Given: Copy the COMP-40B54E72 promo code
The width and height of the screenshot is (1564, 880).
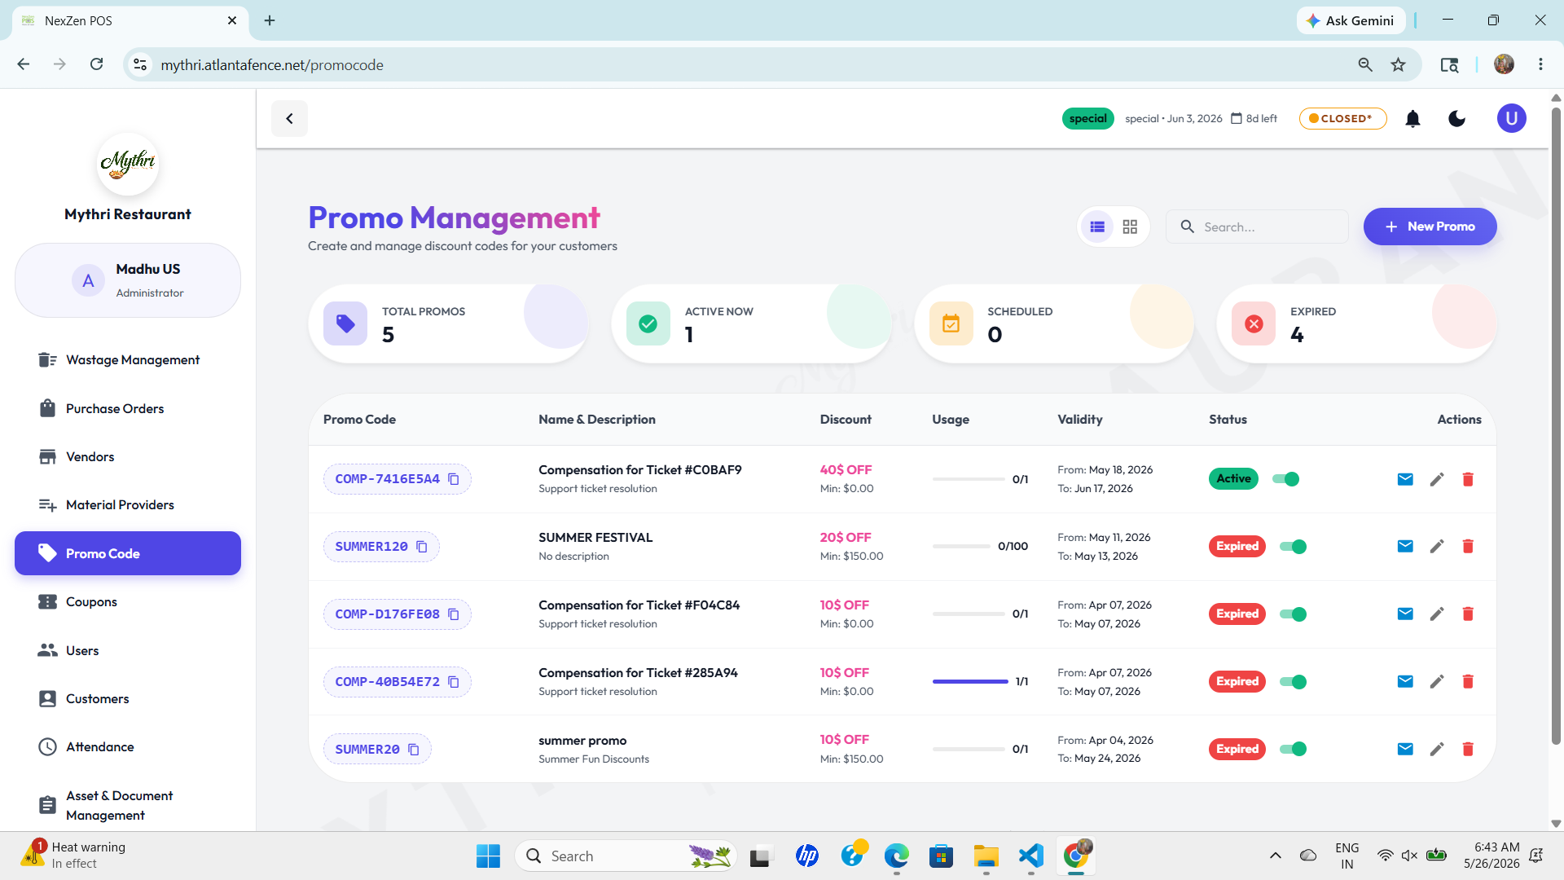Looking at the screenshot, I should tap(454, 682).
